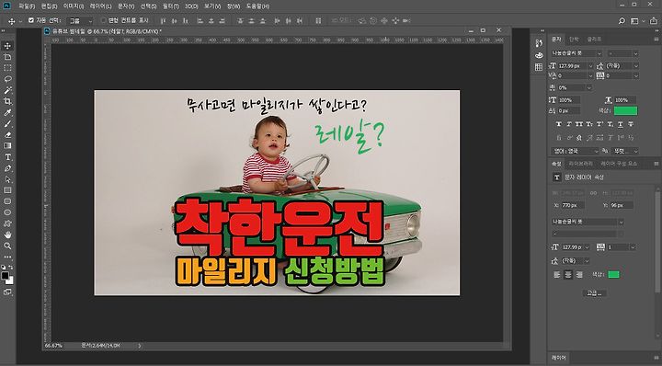Open the Properties panel font family dropdown
Image resolution: width=662 pixels, height=366 pixels.
(x=588, y=222)
